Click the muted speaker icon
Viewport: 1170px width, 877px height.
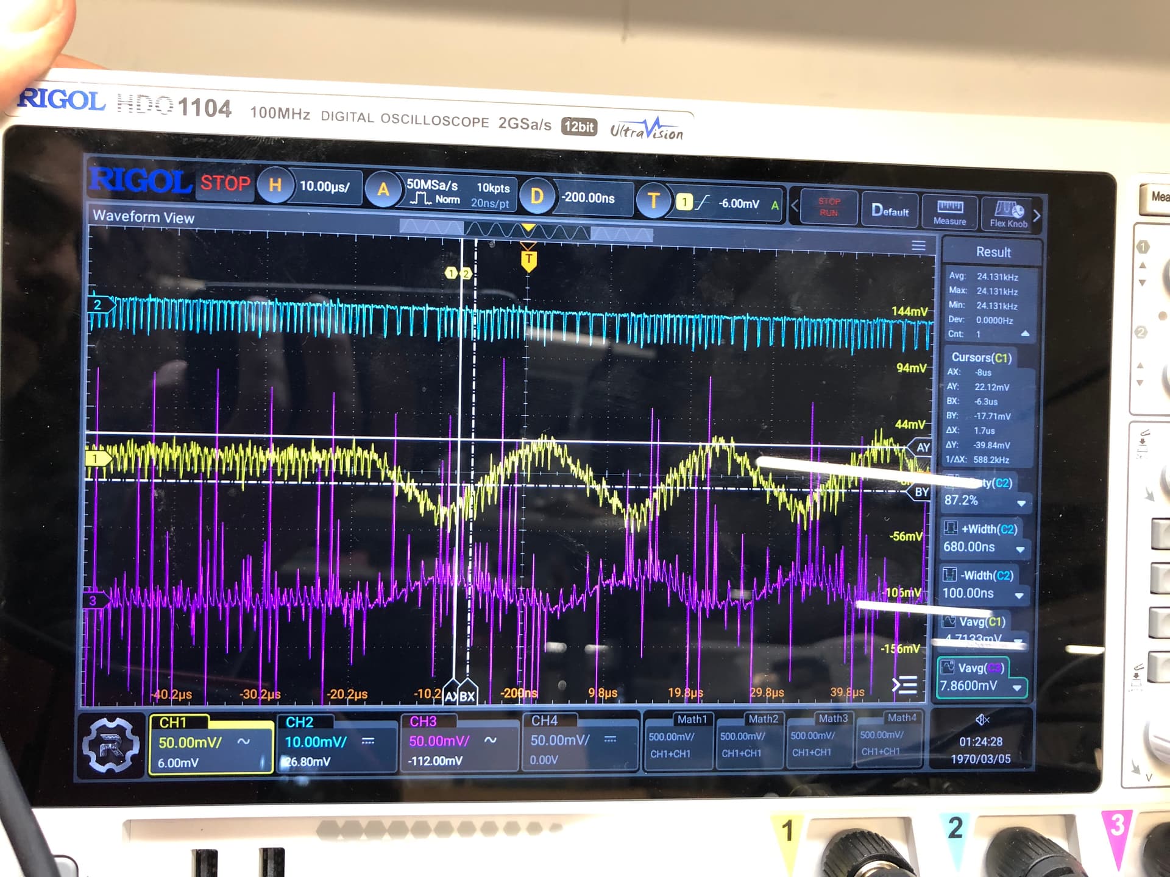point(982,720)
